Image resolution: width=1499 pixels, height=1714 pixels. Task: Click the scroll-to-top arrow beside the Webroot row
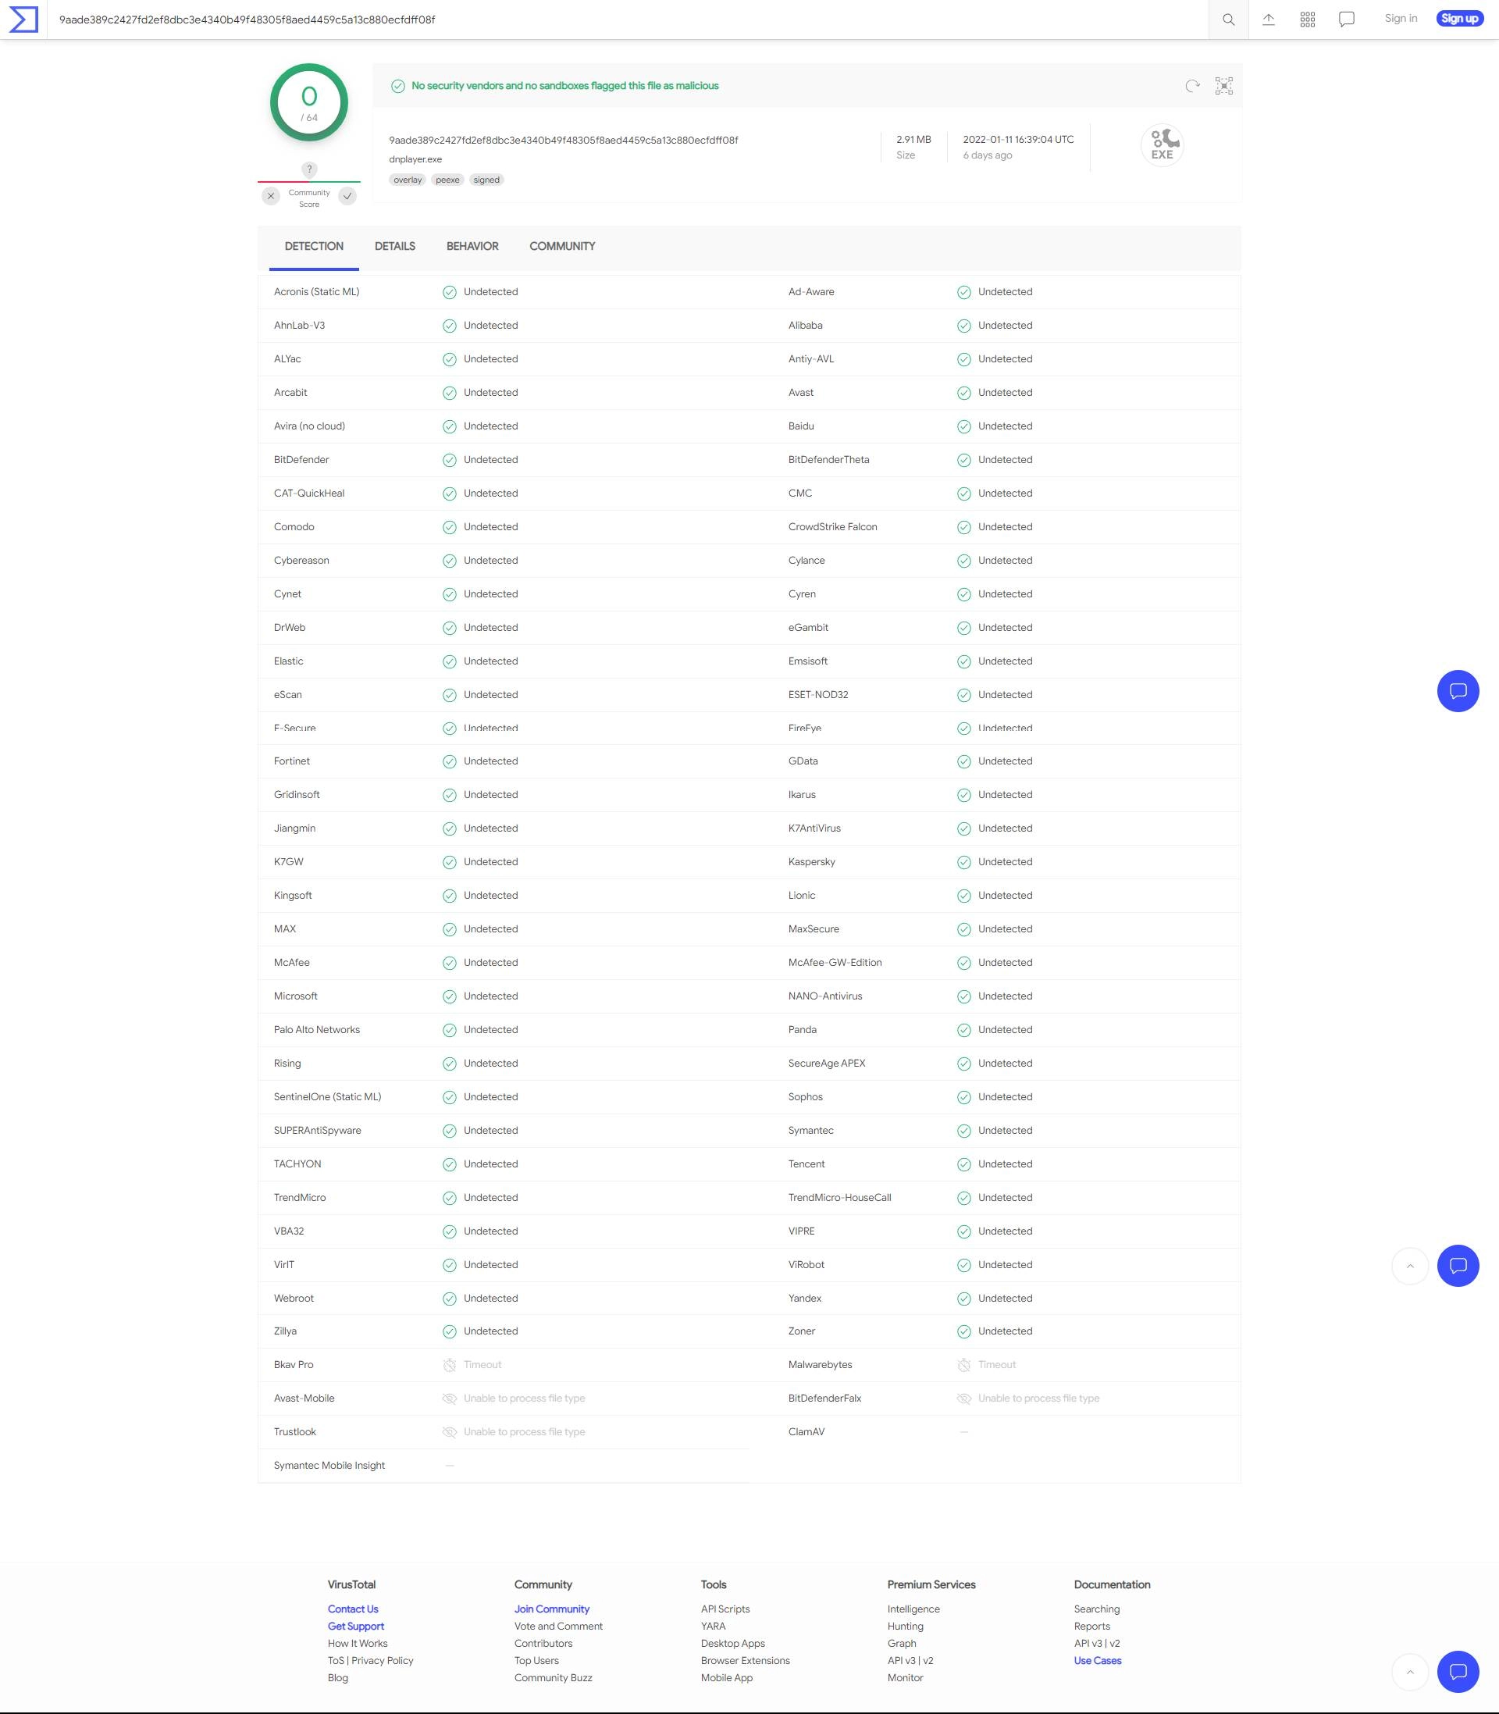click(x=1409, y=1266)
